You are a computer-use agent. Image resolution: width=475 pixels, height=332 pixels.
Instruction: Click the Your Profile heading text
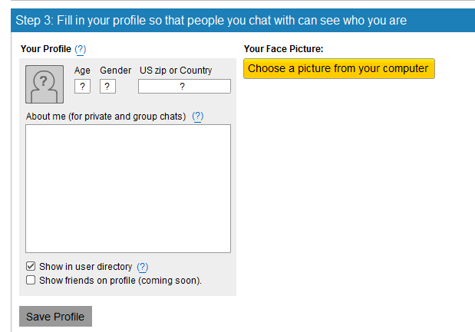tap(46, 49)
